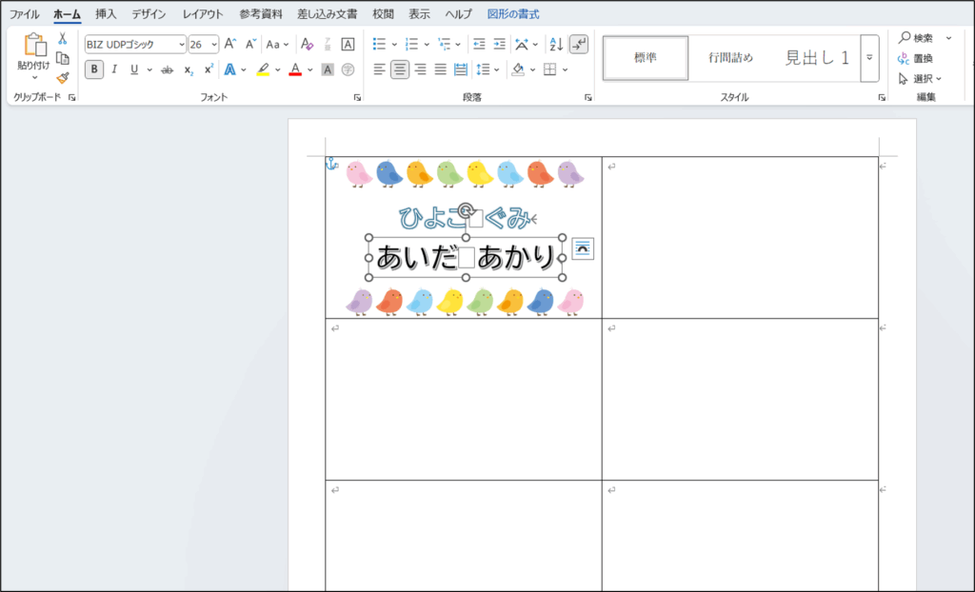Image resolution: width=975 pixels, height=592 pixels.
Task: Apply distributed alignment to the paragraph
Action: pyautogui.click(x=461, y=69)
